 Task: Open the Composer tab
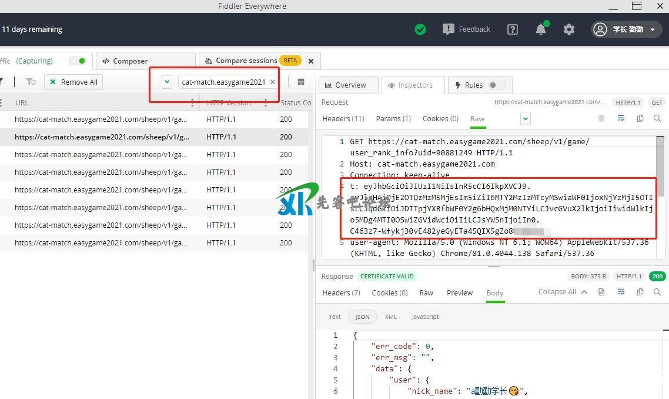(x=125, y=61)
